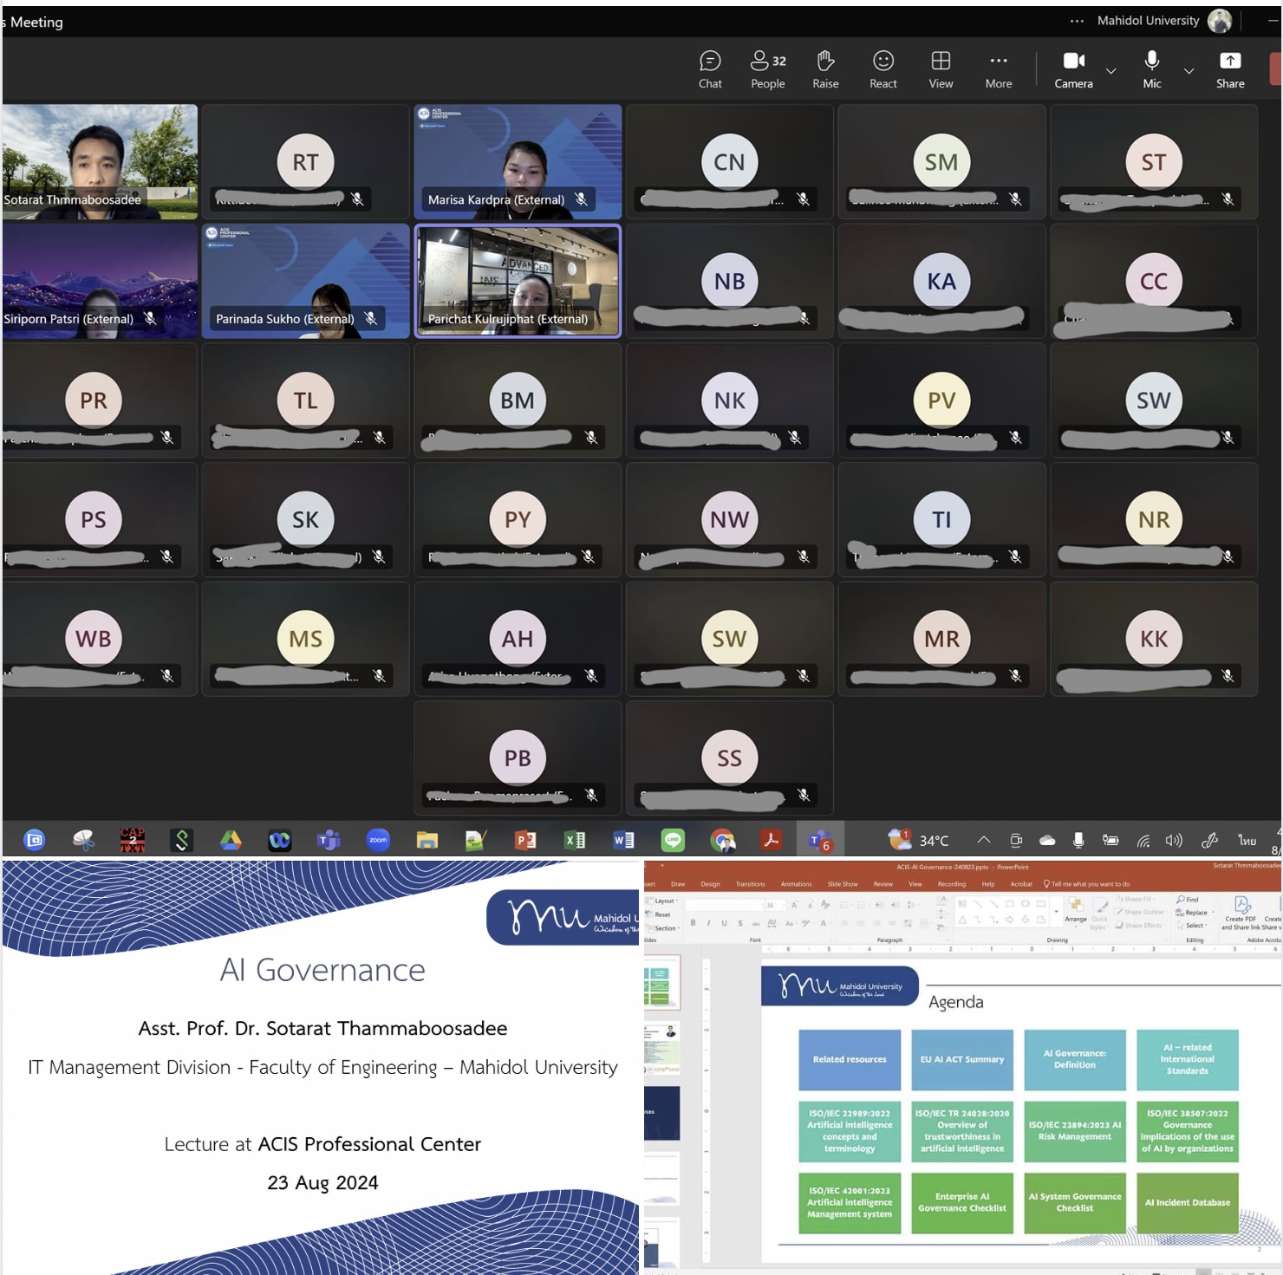This screenshot has width=1283, height=1275.
Task: Show hidden system tray icons
Action: coord(983,840)
